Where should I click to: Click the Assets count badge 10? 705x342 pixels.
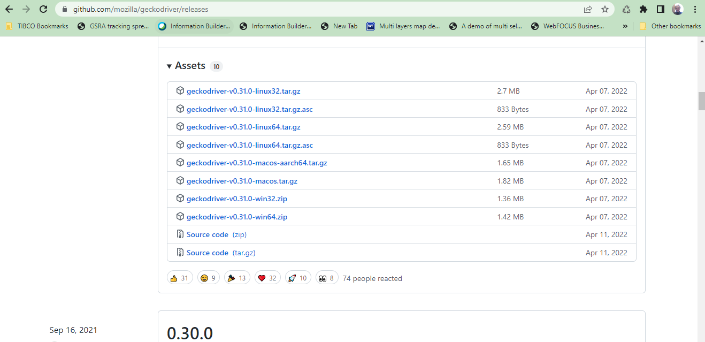point(216,66)
